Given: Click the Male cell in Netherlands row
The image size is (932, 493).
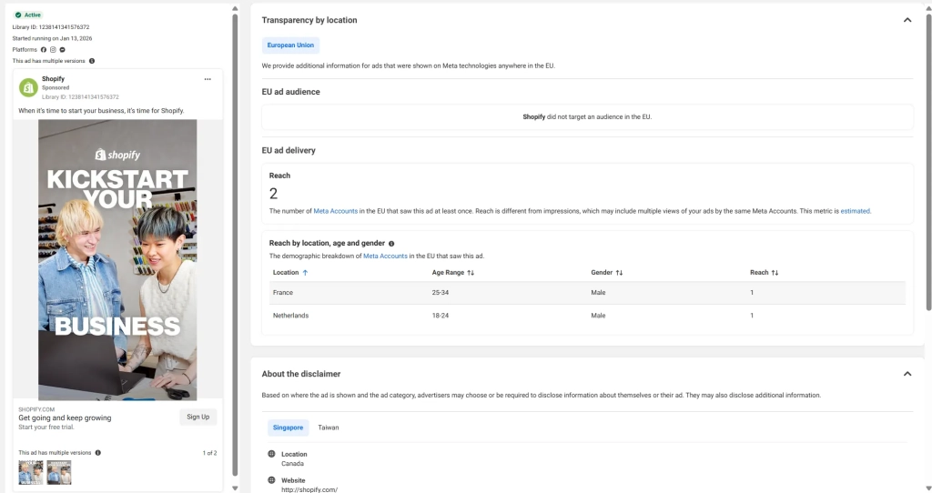Looking at the screenshot, I should click(598, 316).
